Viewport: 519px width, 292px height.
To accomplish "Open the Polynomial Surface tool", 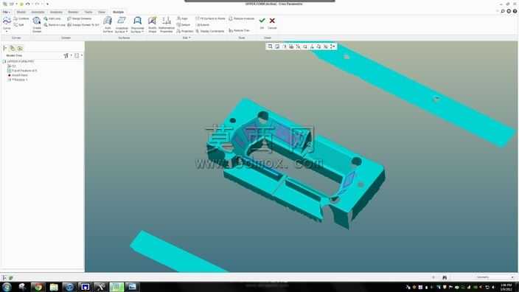I will [x=137, y=24].
